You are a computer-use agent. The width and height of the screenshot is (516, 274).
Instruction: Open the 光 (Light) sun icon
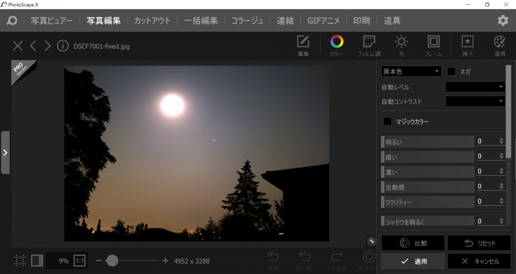tap(401, 42)
